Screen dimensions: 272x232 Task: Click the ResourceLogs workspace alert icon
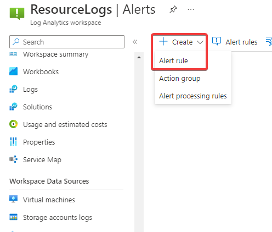[x=17, y=13]
